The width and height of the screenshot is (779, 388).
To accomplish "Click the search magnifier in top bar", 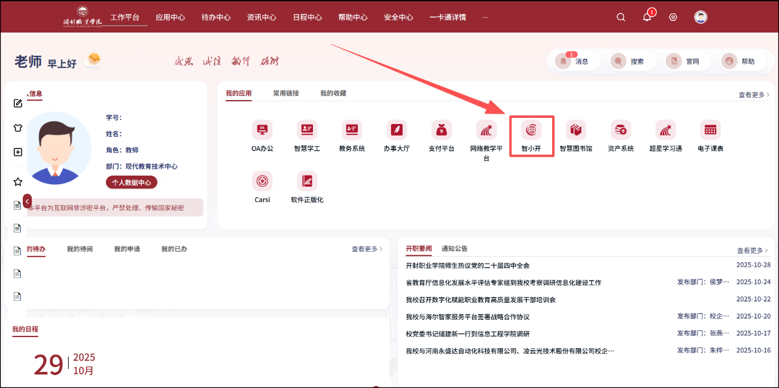I will [621, 17].
